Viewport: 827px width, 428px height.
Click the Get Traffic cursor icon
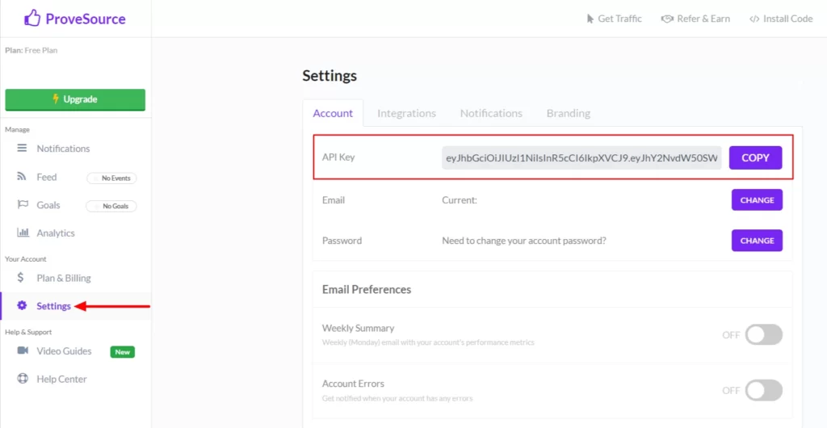coord(590,19)
